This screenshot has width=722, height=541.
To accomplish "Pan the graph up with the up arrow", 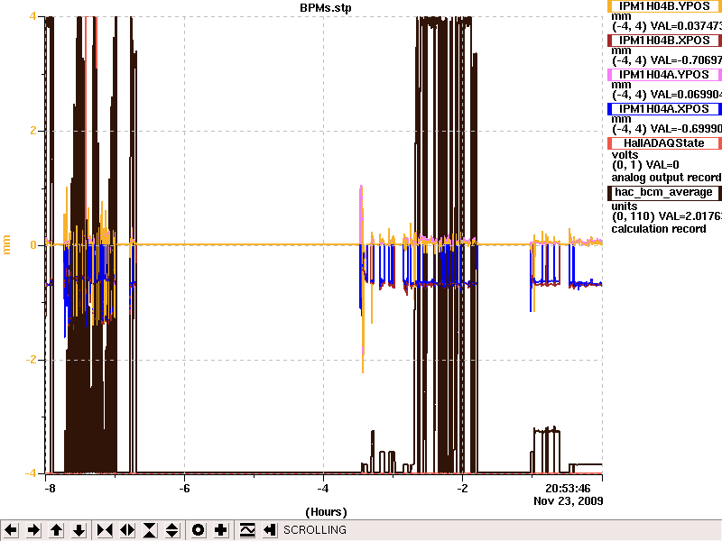I will (x=56, y=530).
